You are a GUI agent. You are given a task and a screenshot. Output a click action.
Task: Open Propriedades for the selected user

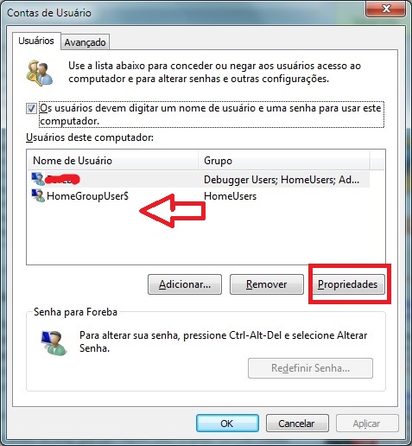tap(347, 284)
